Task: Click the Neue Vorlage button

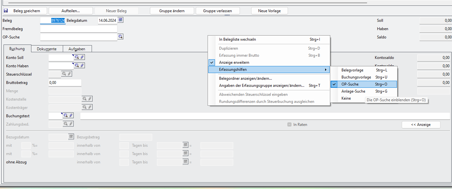Action: tap(269, 11)
